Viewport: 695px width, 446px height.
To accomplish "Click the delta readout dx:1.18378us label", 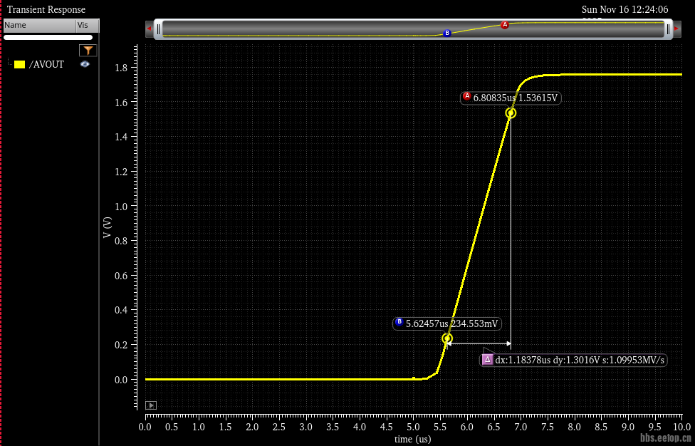I will pyautogui.click(x=580, y=361).
